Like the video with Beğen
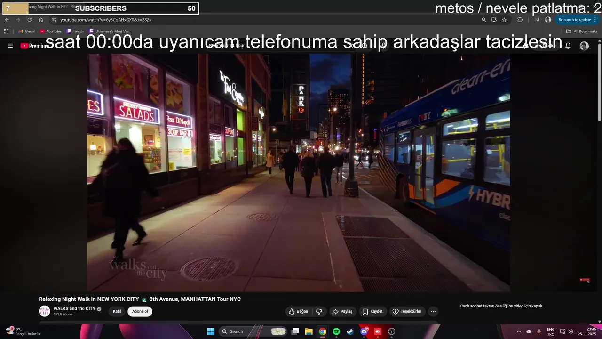 point(298,311)
